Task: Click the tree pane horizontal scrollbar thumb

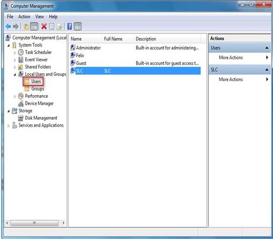Action: 34,223
